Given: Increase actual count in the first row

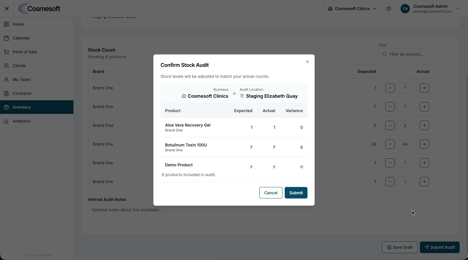Looking at the screenshot, I should 424,88.
